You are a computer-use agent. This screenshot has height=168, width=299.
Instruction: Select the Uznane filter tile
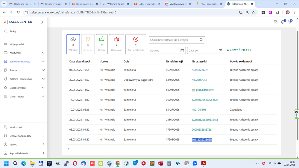click(x=102, y=44)
